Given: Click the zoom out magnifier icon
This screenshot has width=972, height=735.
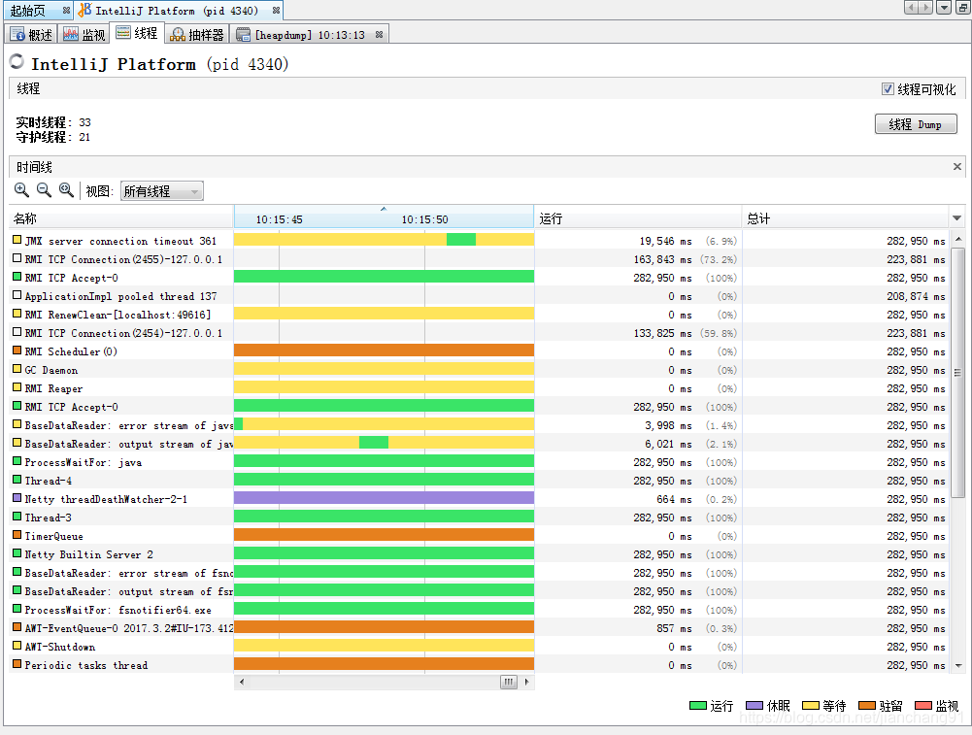Looking at the screenshot, I should pos(44,190).
